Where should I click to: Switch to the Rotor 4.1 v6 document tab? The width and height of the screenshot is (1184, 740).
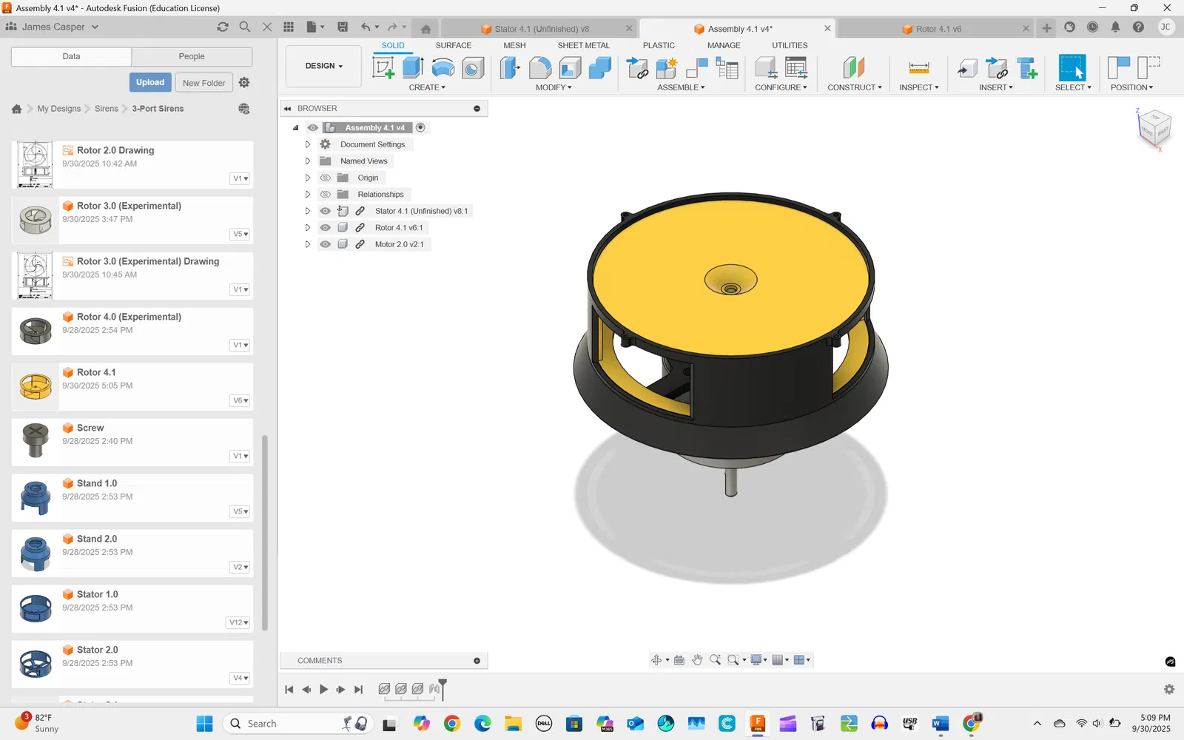click(938, 29)
